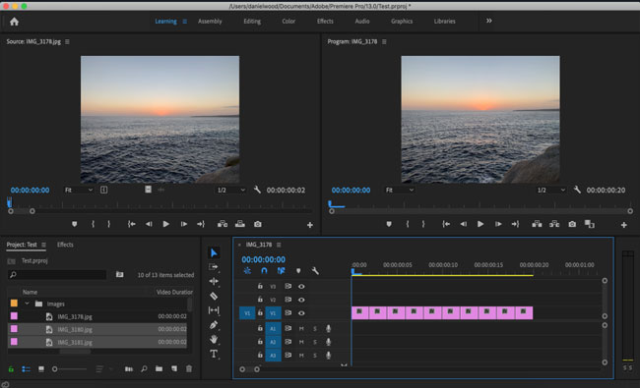Select the Pen tool
The height and width of the screenshot is (388, 640).
click(x=214, y=325)
